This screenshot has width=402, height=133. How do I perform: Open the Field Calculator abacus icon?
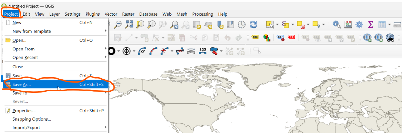[348, 25]
